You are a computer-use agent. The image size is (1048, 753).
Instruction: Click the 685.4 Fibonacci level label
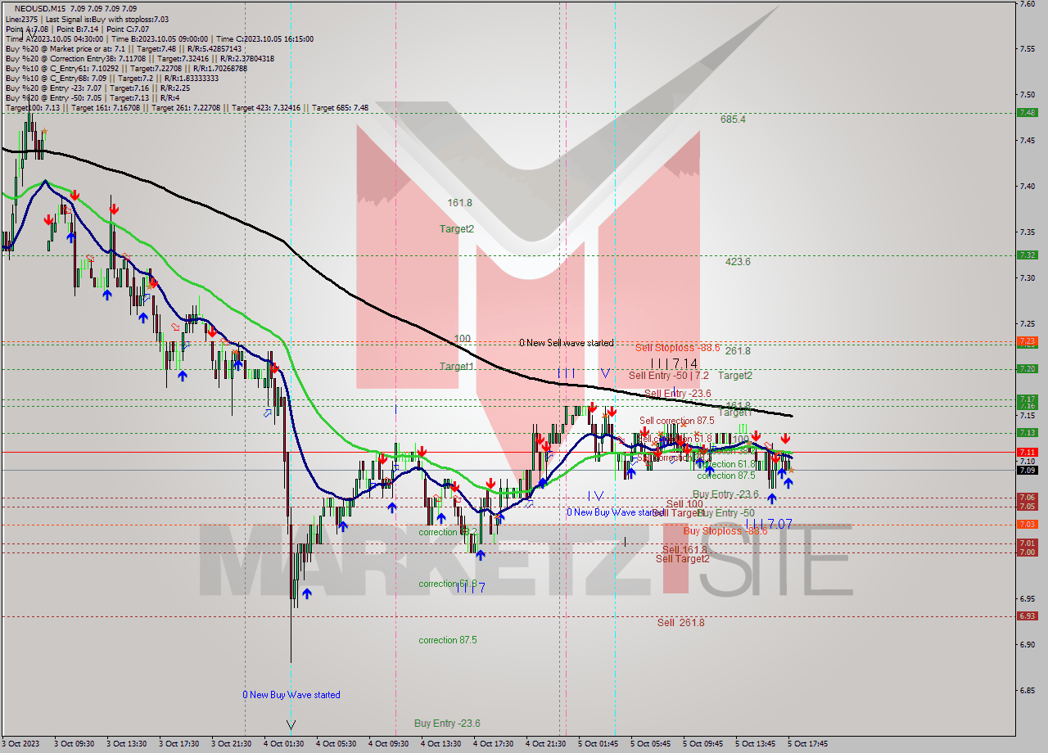[733, 119]
